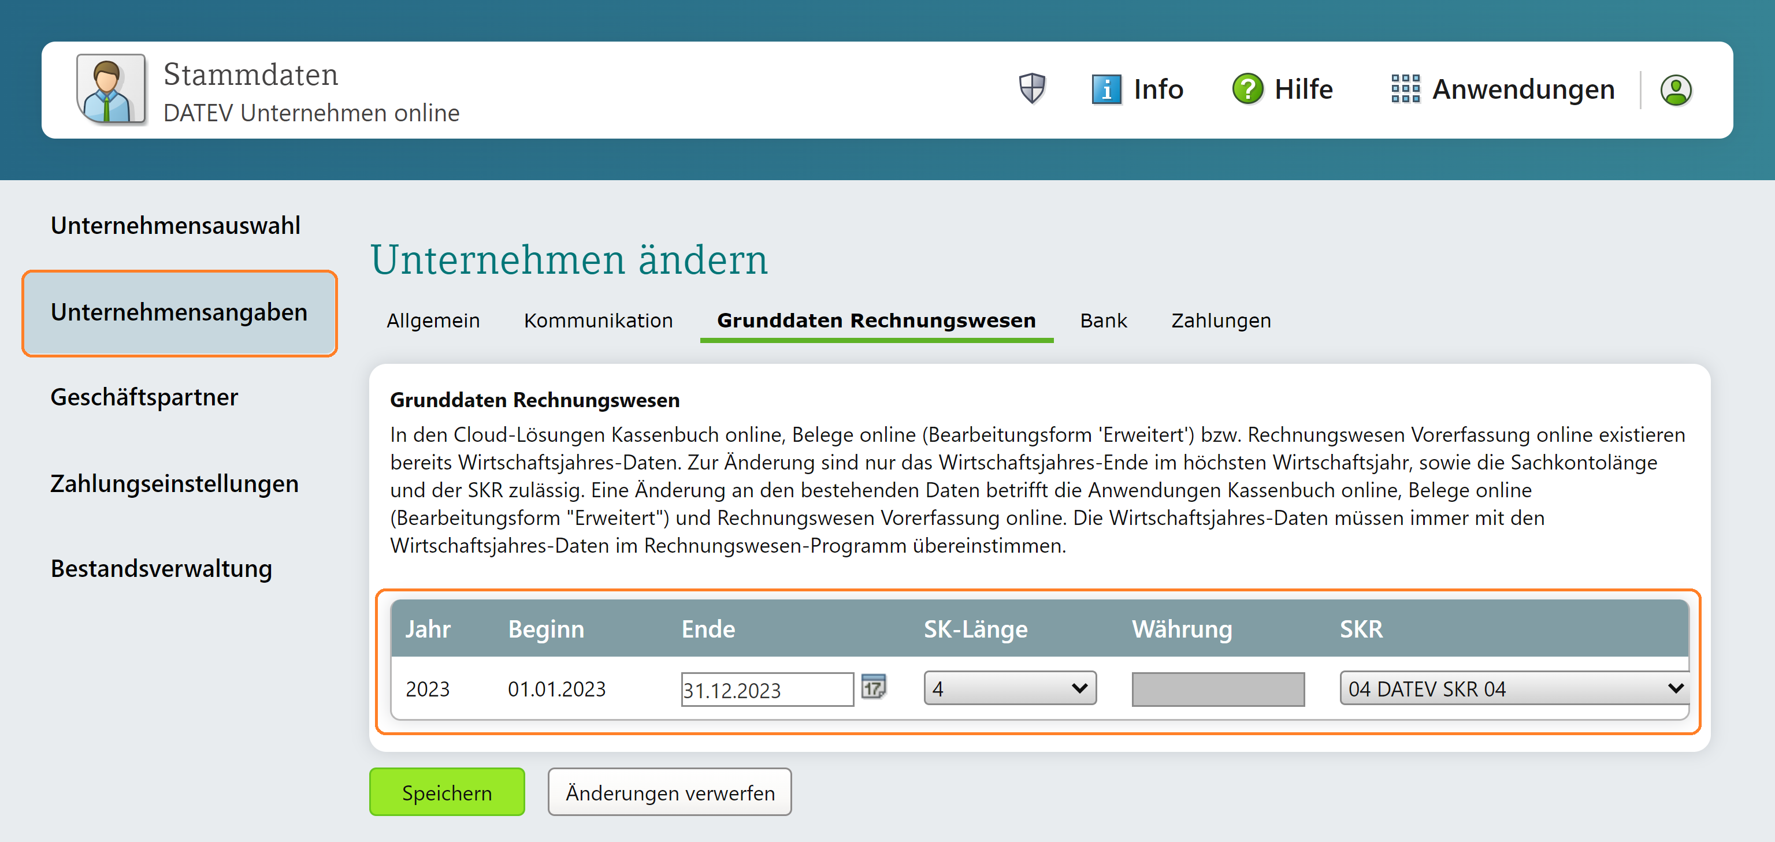Open Geschäftspartner in the sidebar
Screen dimensions: 1775x842
pyautogui.click(x=144, y=397)
